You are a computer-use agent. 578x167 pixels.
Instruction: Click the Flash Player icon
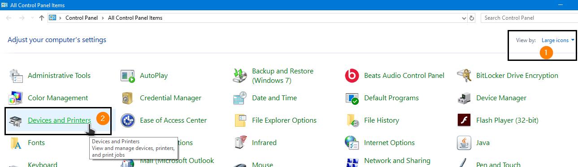pos(464,120)
